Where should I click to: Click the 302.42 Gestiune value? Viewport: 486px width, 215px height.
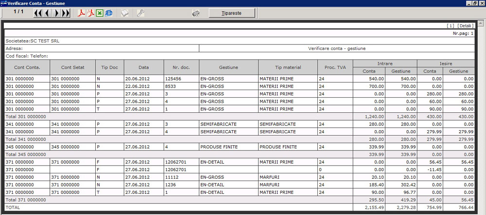tap(409, 184)
